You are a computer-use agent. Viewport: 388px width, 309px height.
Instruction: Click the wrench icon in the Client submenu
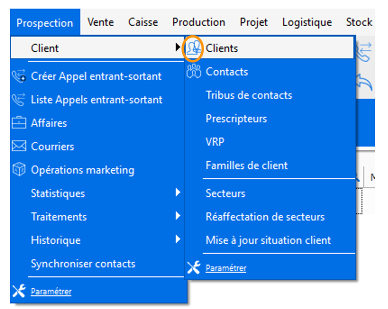click(x=193, y=268)
